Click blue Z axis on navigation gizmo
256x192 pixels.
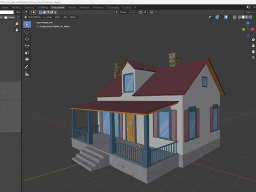(x=248, y=23)
